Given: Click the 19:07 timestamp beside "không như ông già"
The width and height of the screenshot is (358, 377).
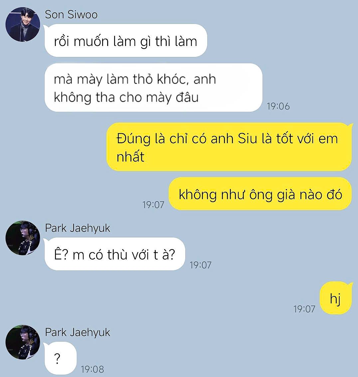Looking at the screenshot, I should coord(153,205).
